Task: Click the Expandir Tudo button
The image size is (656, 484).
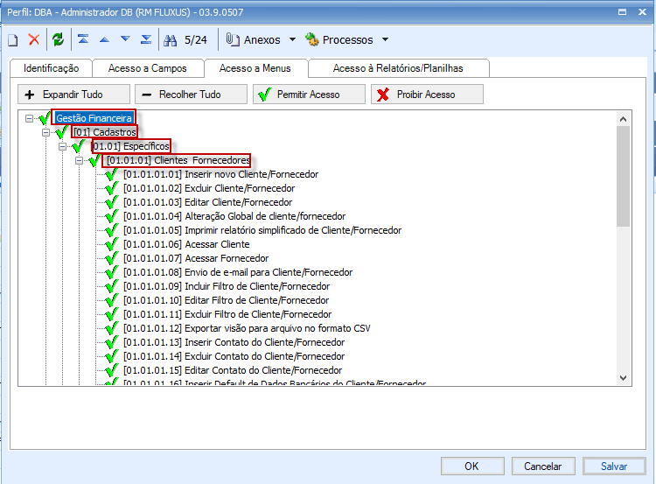Action: [73, 95]
